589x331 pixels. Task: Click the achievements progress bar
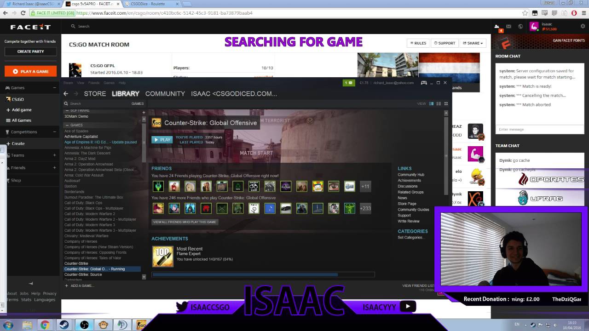point(263,274)
